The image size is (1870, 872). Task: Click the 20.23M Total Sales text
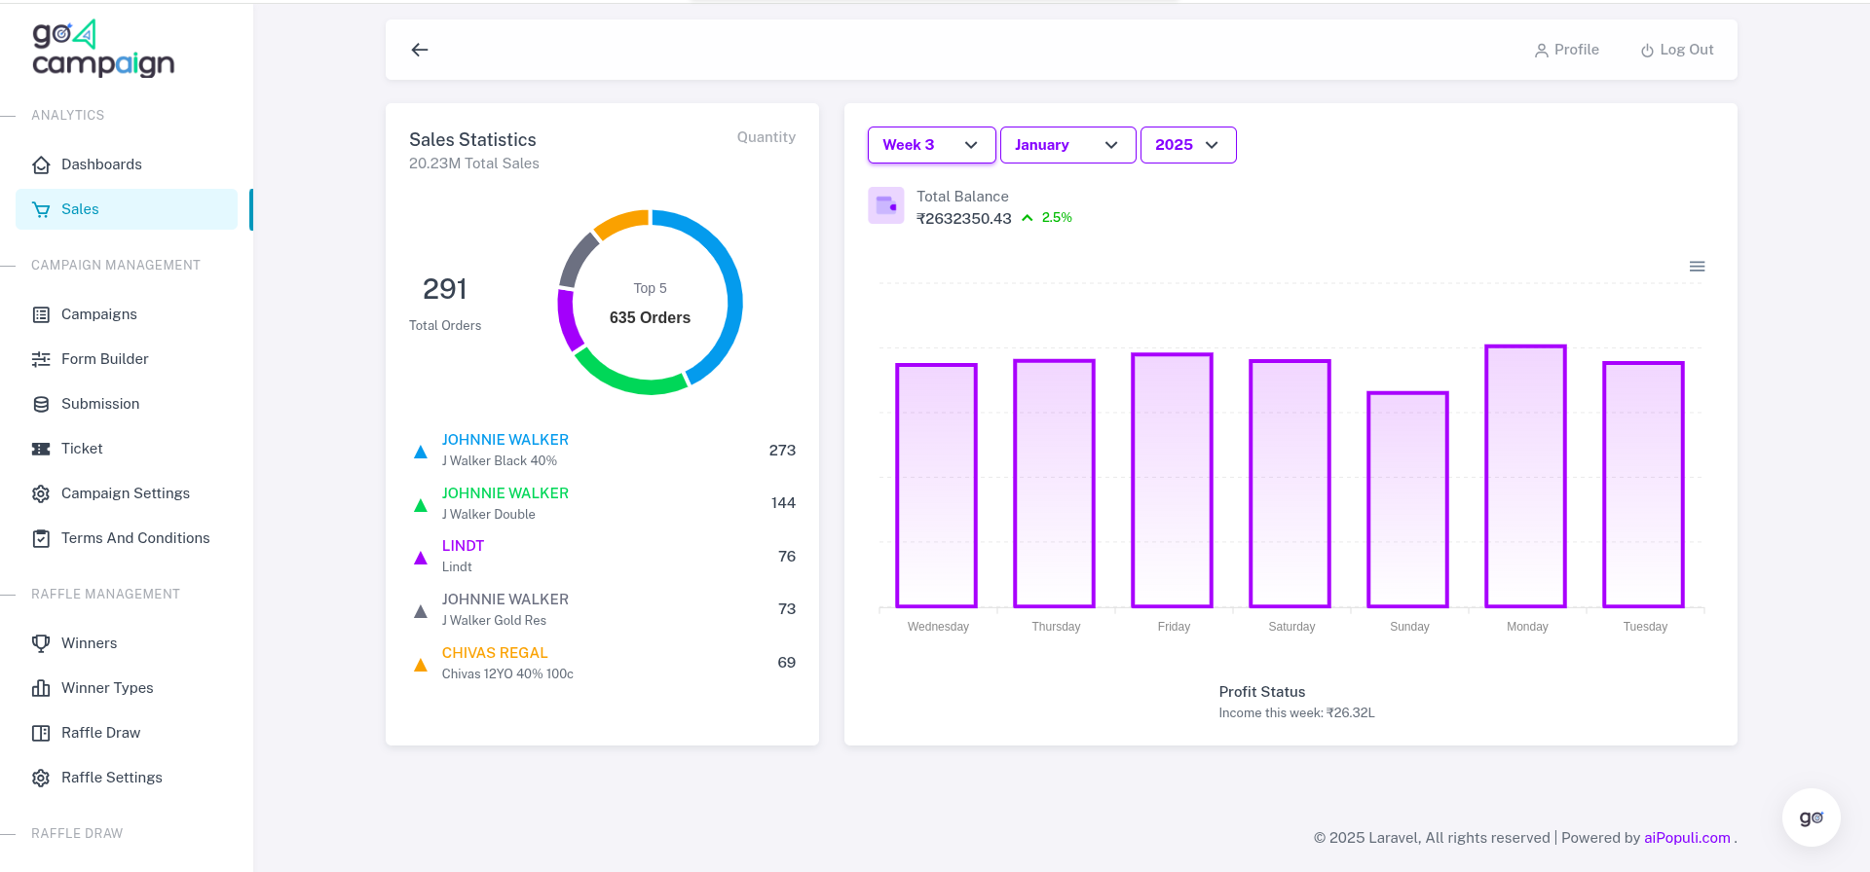[x=474, y=163]
